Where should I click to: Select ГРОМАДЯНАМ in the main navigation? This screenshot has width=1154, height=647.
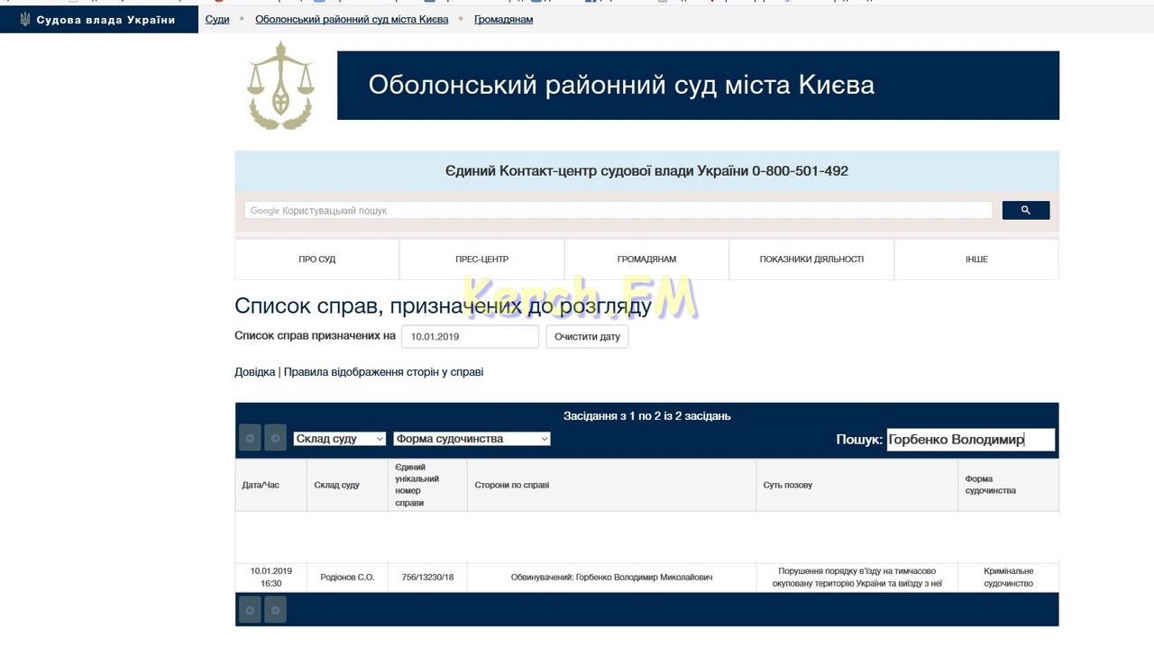tap(646, 260)
